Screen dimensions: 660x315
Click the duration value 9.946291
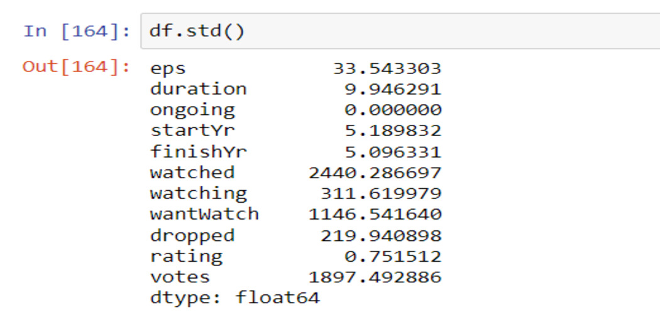click(x=393, y=89)
